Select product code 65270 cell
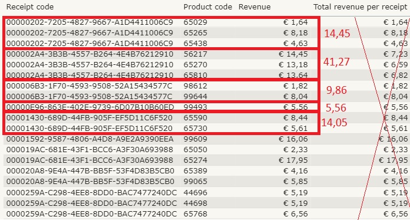Viewport: 410px width, 220px height. 195,64
